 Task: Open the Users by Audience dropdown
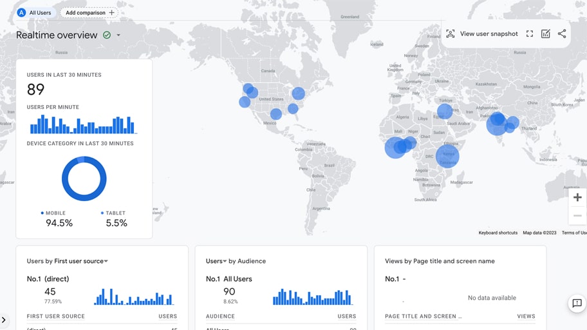tap(225, 261)
